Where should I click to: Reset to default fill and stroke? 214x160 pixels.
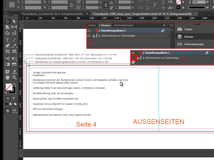pyautogui.click(x=6, y=93)
